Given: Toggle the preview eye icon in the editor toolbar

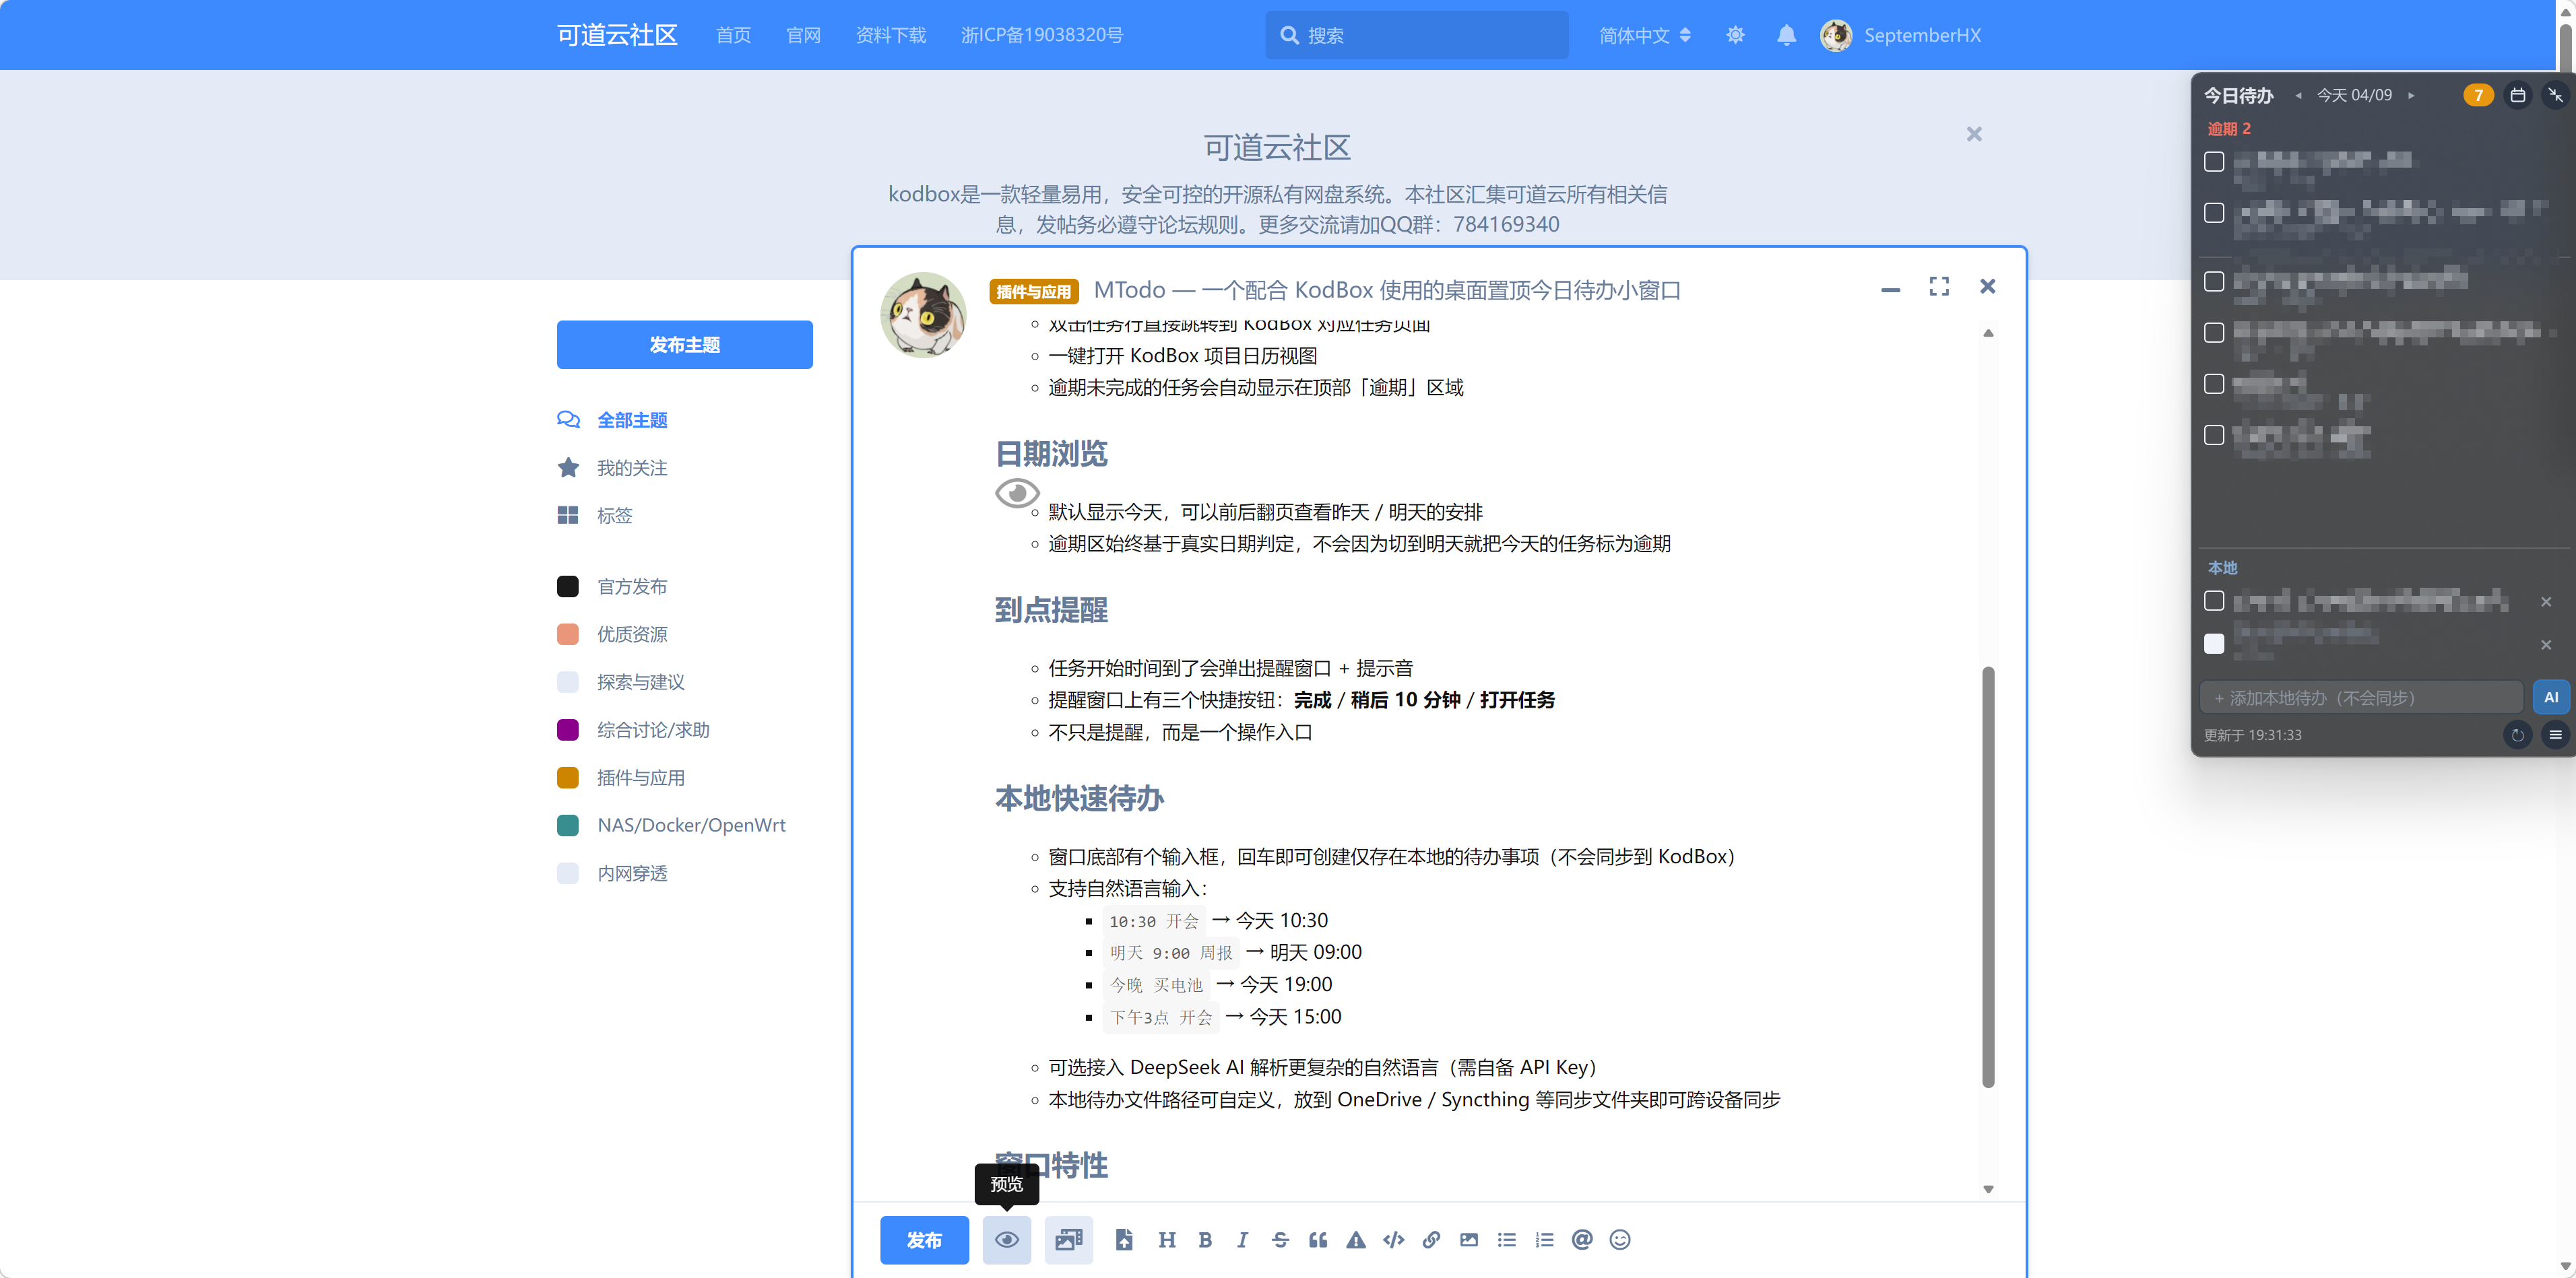Looking at the screenshot, I should tap(1006, 1240).
